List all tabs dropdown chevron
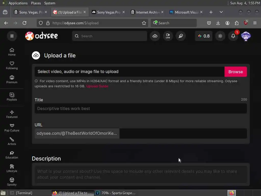Viewport: 261px width, 196px height. click(x=221, y=12)
